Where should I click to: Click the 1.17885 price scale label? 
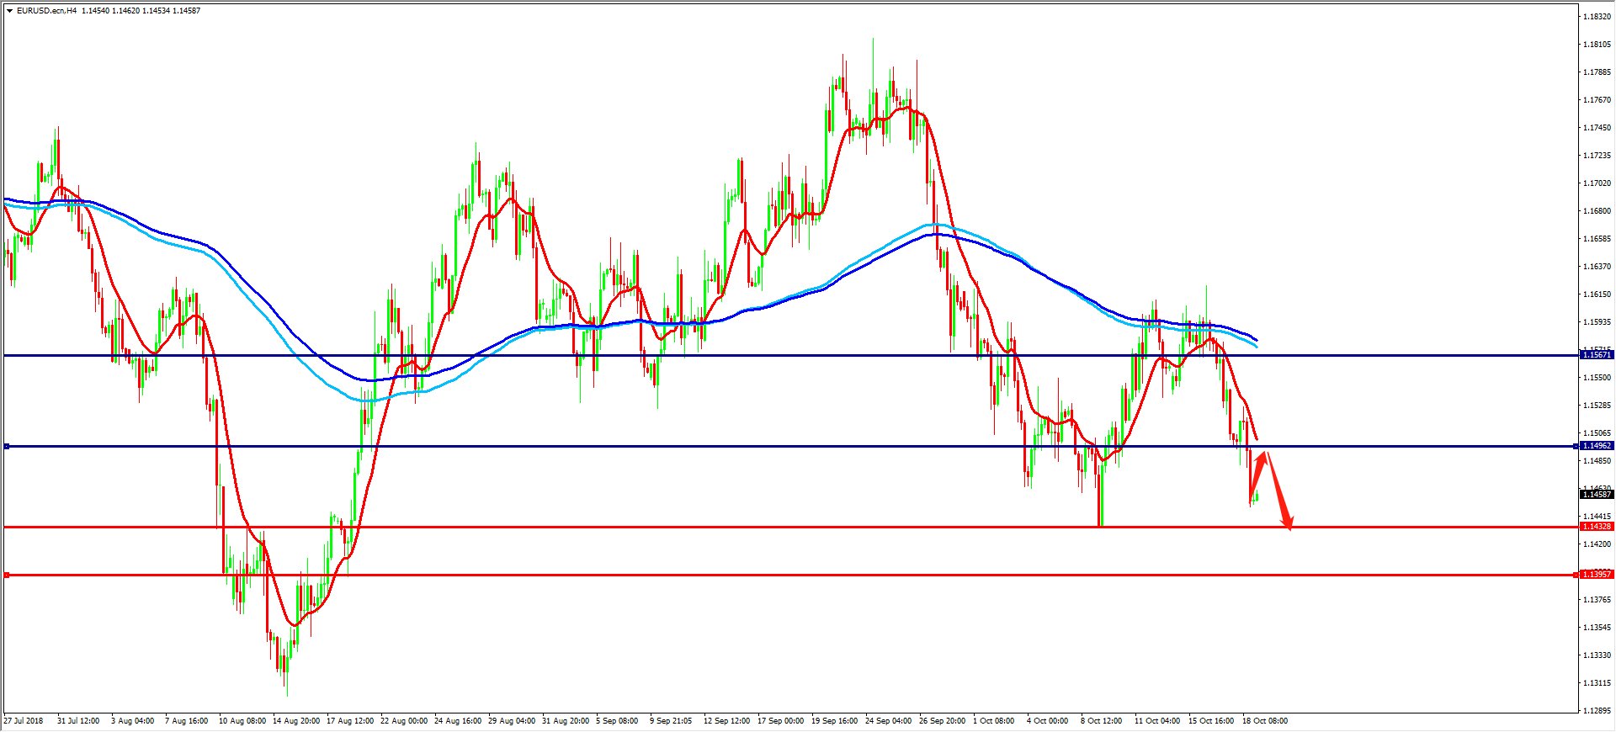tap(1597, 72)
